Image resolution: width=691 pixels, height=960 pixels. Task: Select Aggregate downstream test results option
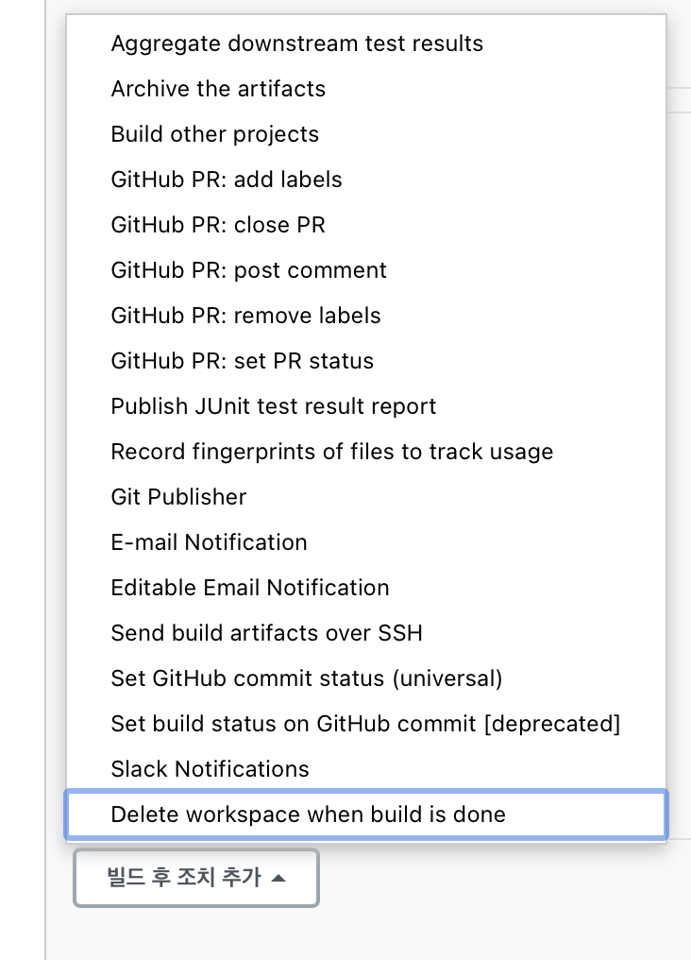pyautogui.click(x=365, y=43)
